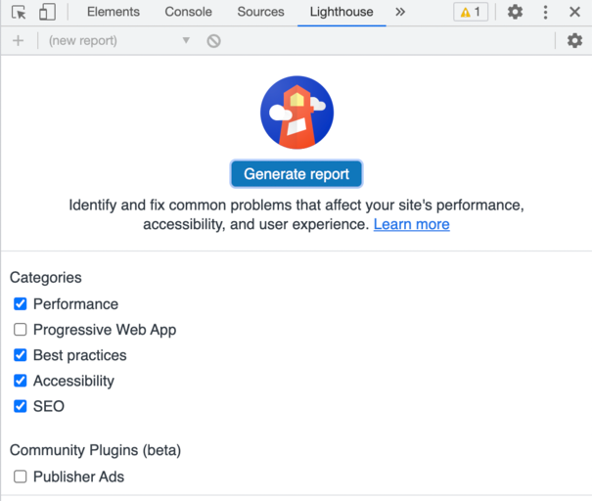
Task: Open Lighthouse settings gear icon
Action: coord(574,41)
